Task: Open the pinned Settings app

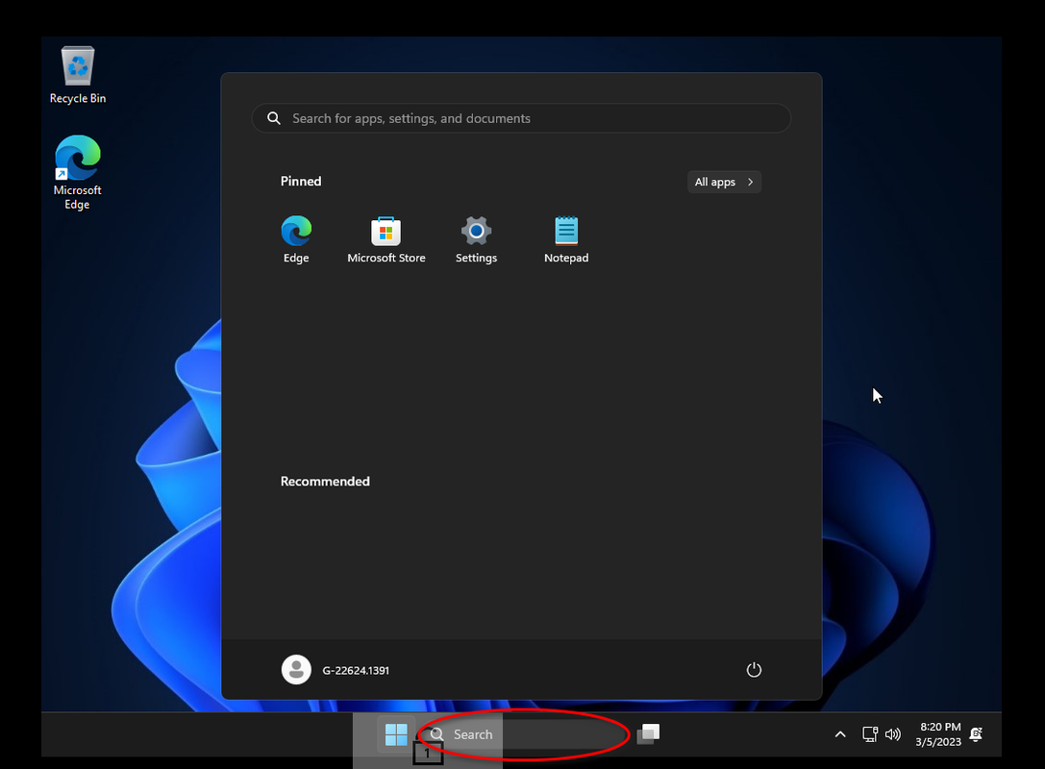Action: click(476, 240)
